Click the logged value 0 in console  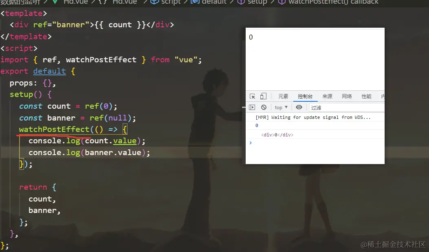(x=257, y=125)
